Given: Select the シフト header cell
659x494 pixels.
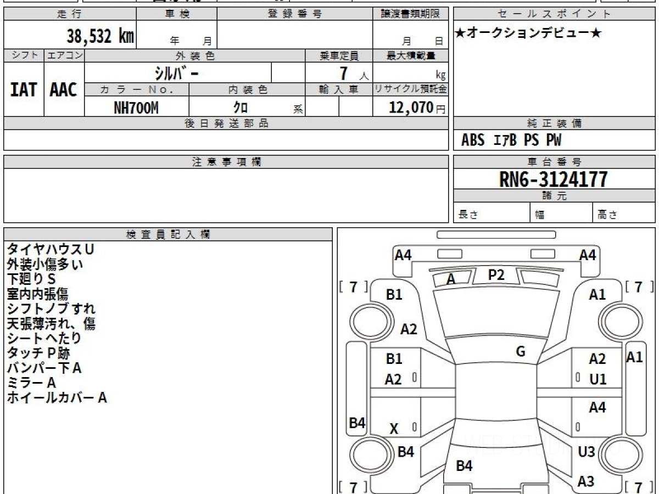Looking at the screenshot, I should (x=24, y=55).
